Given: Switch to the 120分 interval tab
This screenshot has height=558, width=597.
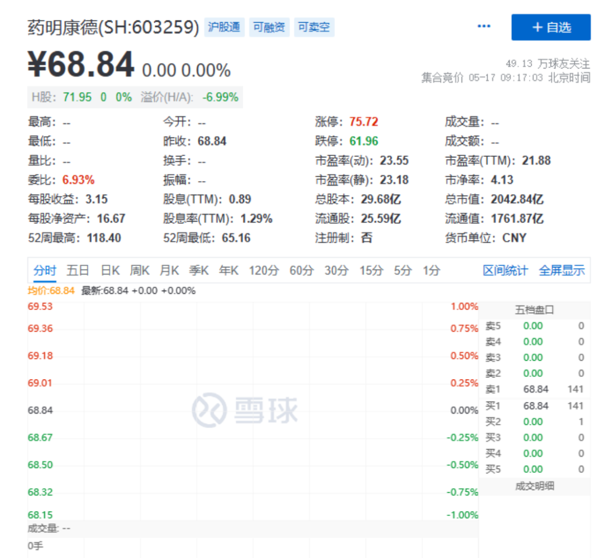Looking at the screenshot, I should pyautogui.click(x=264, y=271).
